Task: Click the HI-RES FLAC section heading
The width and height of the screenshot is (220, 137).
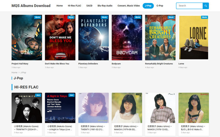Action: pos(26,87)
